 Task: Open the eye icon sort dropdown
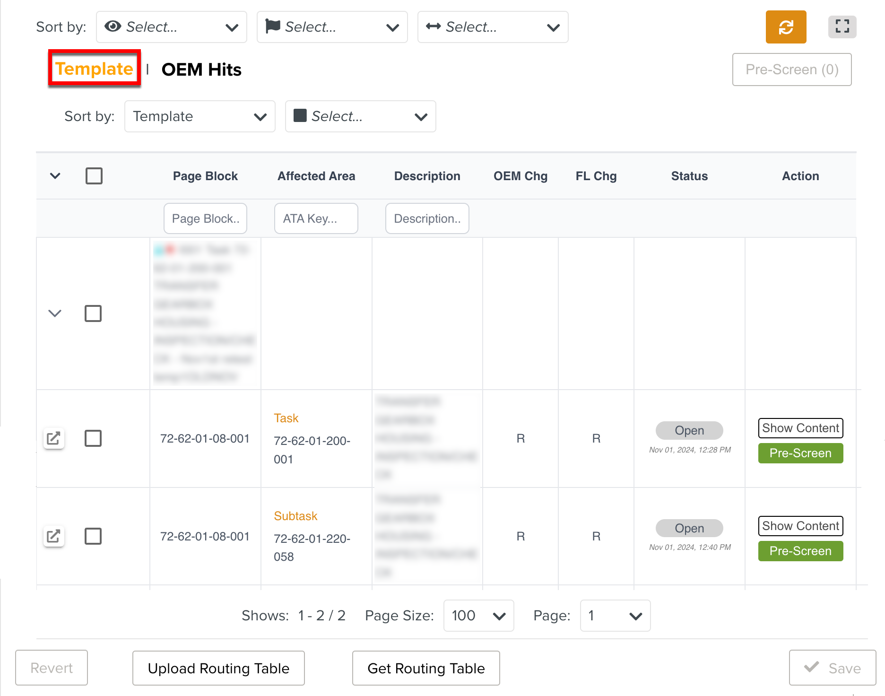[171, 27]
